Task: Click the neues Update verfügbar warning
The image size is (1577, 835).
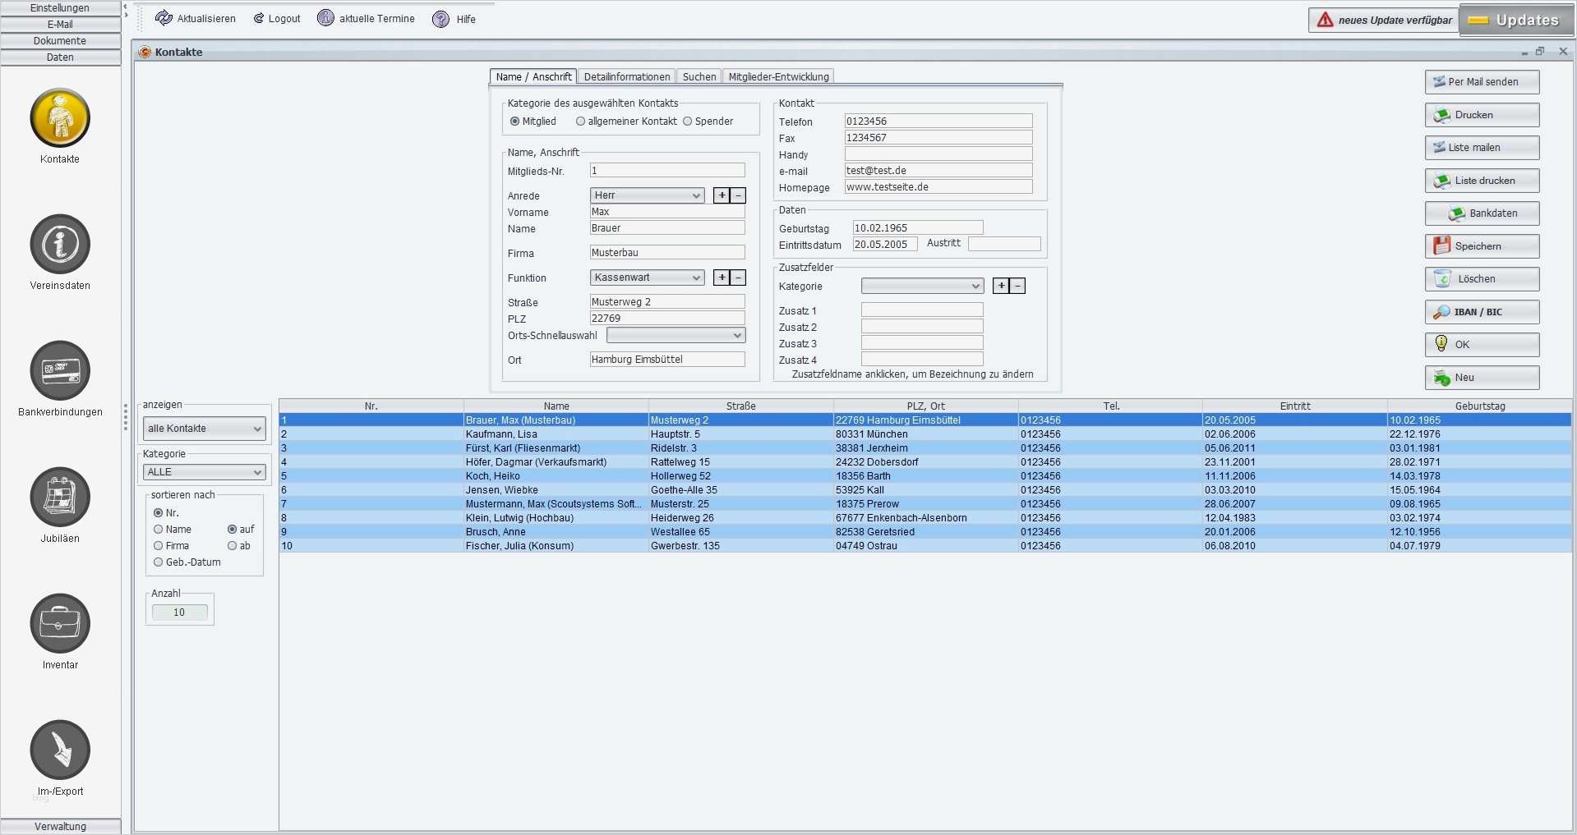Action: click(x=1384, y=20)
